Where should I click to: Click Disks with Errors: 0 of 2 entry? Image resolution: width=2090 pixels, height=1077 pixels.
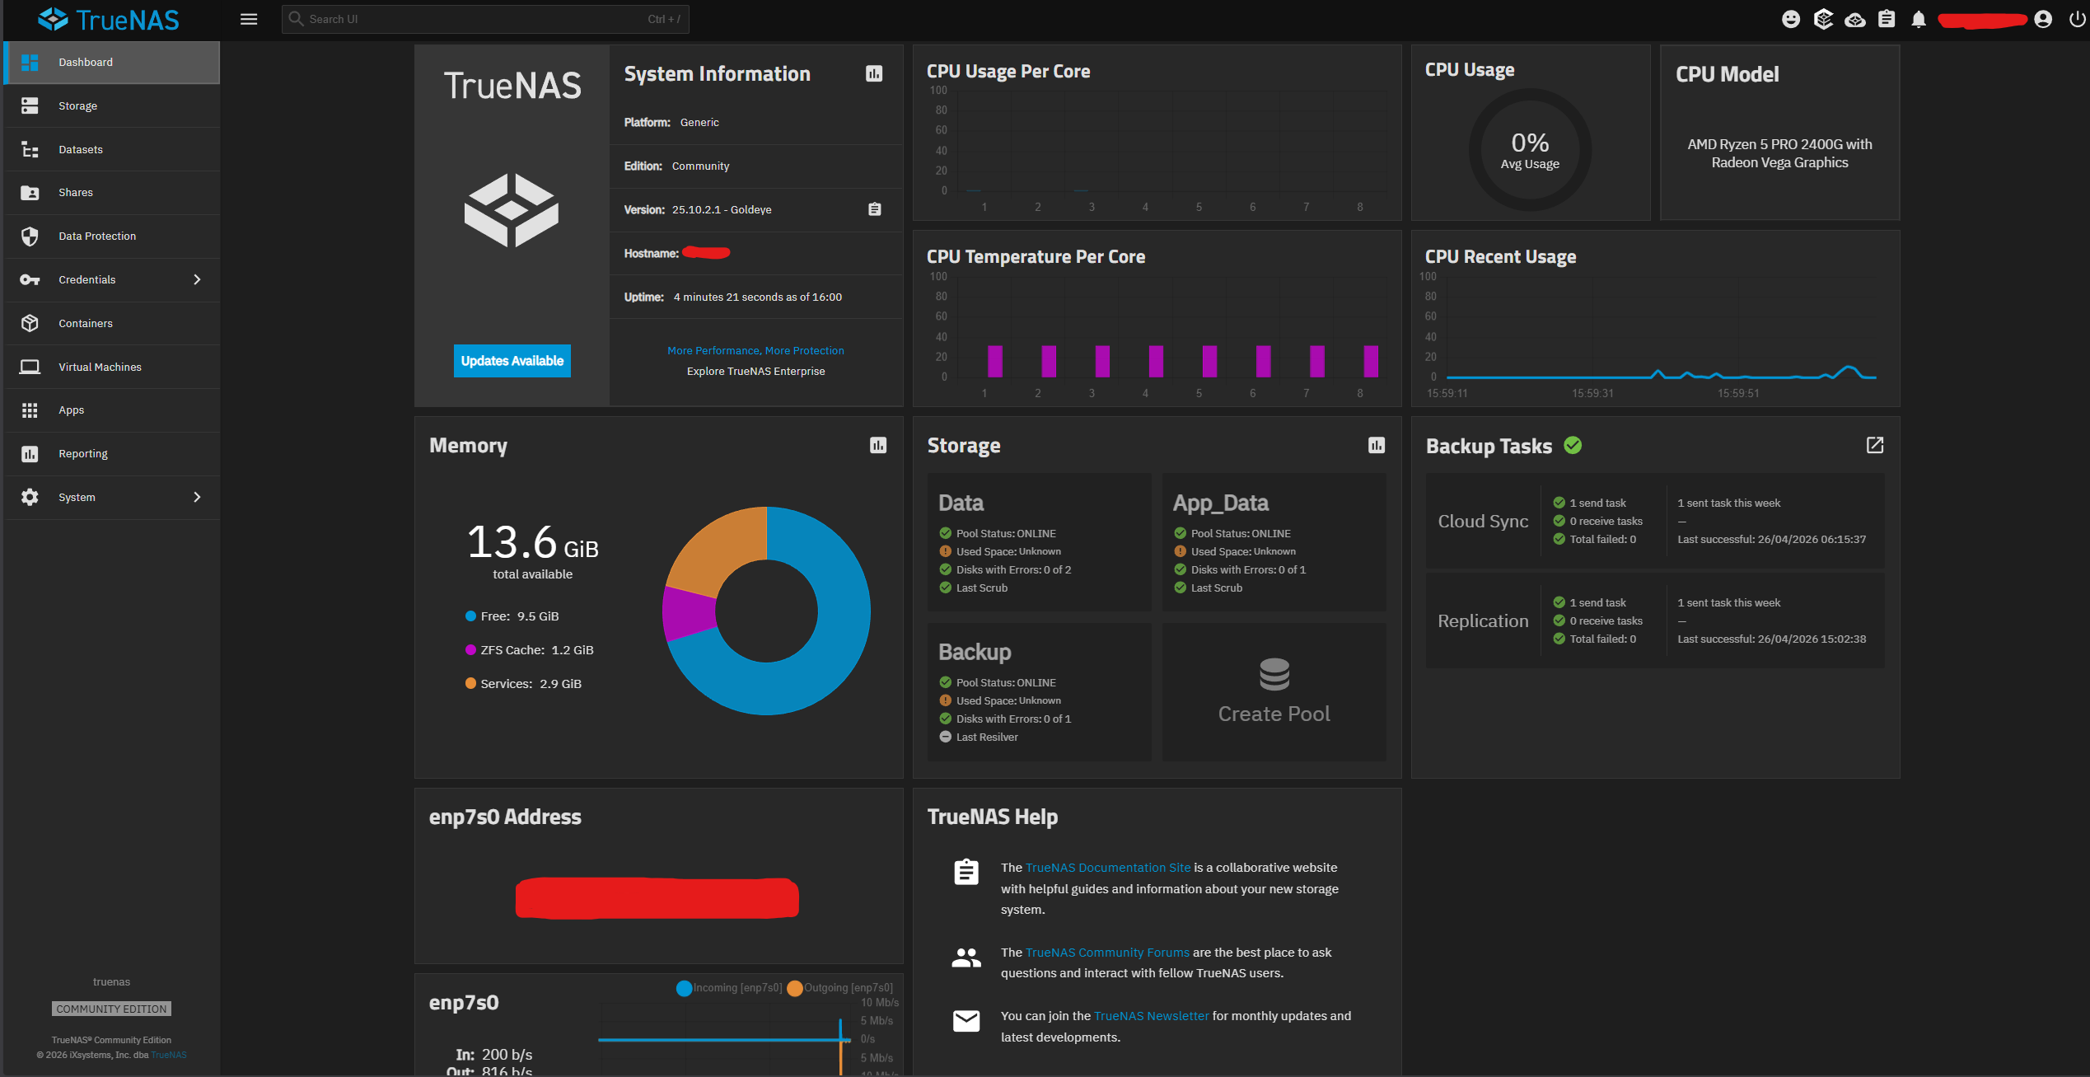click(x=1005, y=570)
